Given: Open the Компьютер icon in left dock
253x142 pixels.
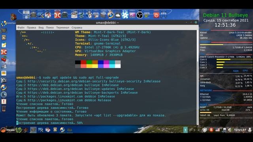Looking at the screenshot, I should (x=4, y=23).
